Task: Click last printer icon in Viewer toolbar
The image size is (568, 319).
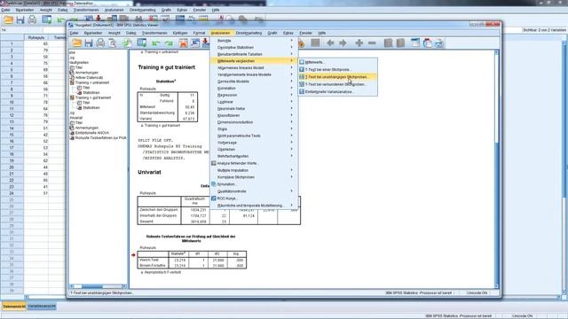Action: pos(439,43)
